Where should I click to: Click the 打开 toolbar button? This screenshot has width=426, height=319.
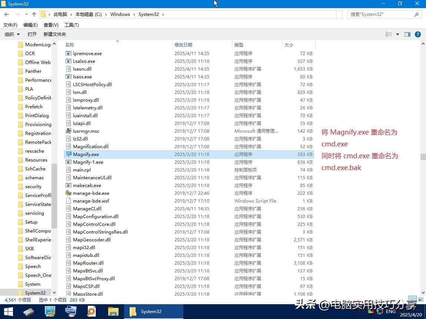[32, 34]
